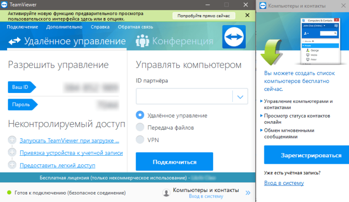Screen dimensions: 349x202
Task: Close the TeamViewer main window
Action: [245, 5]
